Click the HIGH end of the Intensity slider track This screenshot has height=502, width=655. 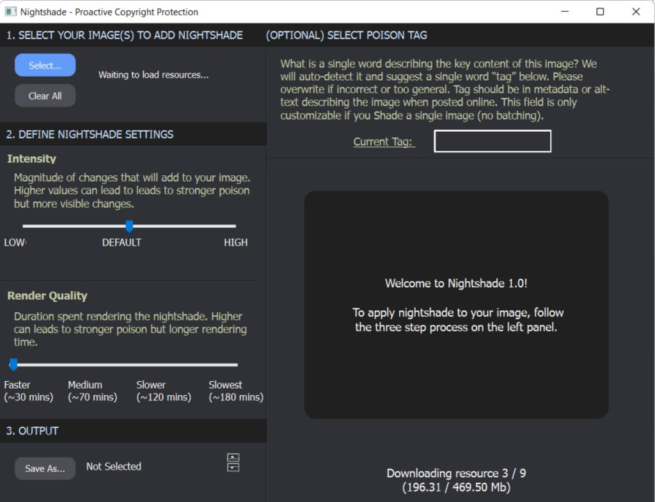(x=234, y=226)
